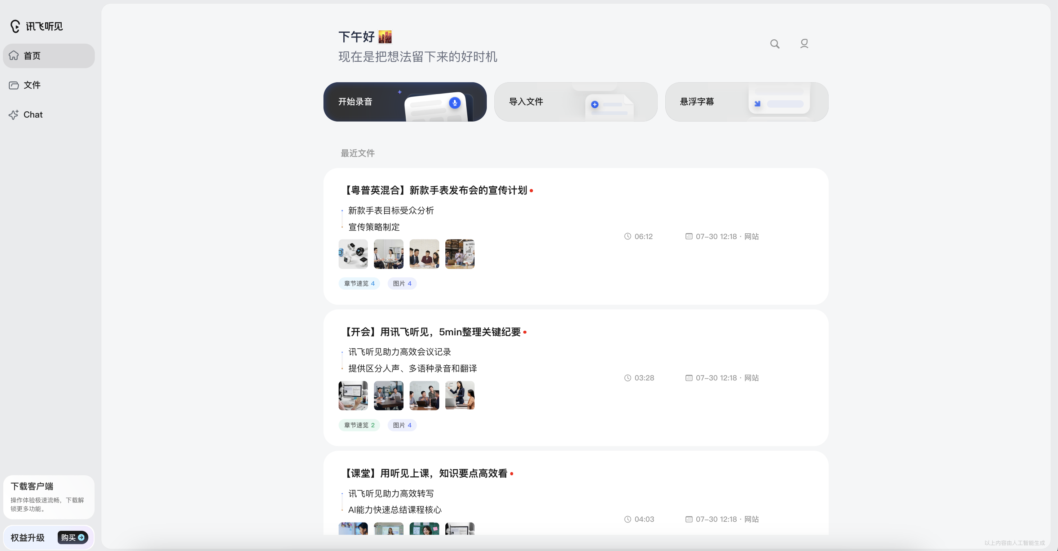Click the Chat sparkle icon

14,115
